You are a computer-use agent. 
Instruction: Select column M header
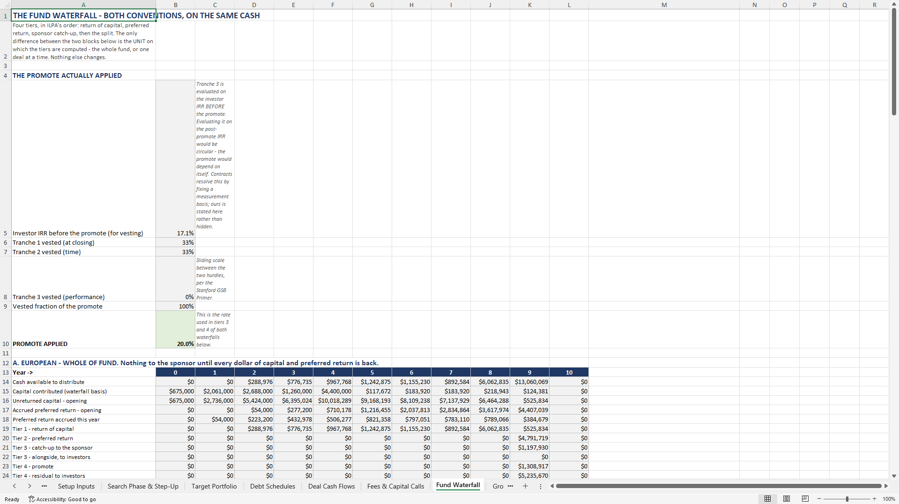664,5
